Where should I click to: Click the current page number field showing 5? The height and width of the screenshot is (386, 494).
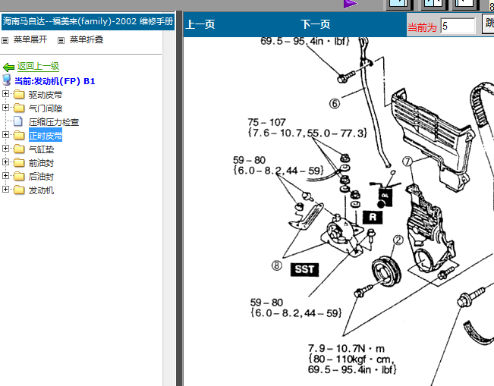(458, 26)
